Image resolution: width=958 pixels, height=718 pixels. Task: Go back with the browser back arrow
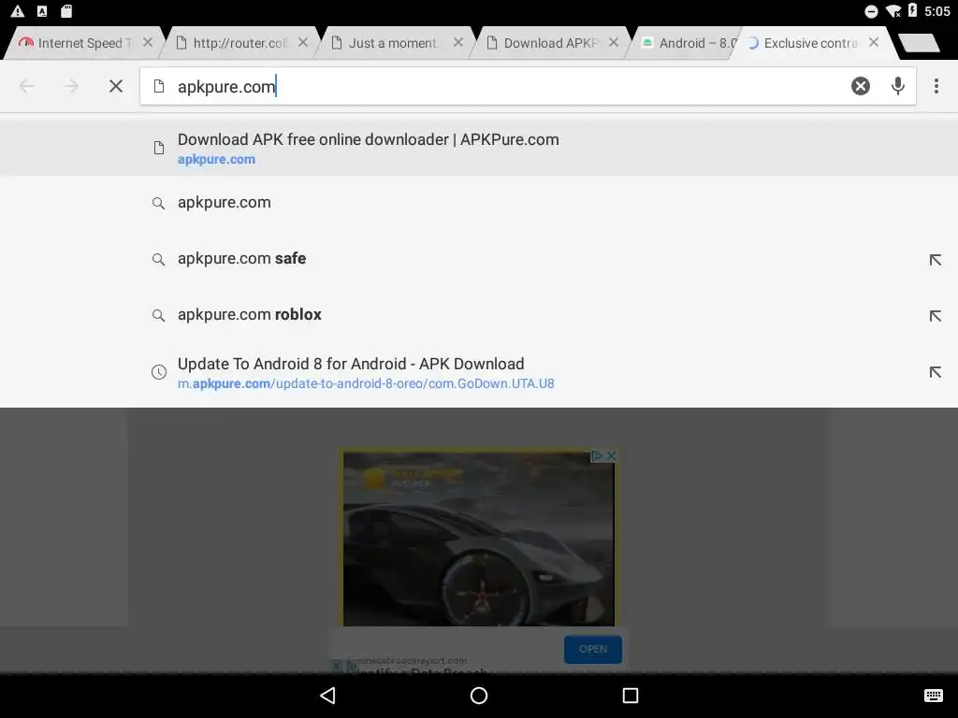pos(27,86)
